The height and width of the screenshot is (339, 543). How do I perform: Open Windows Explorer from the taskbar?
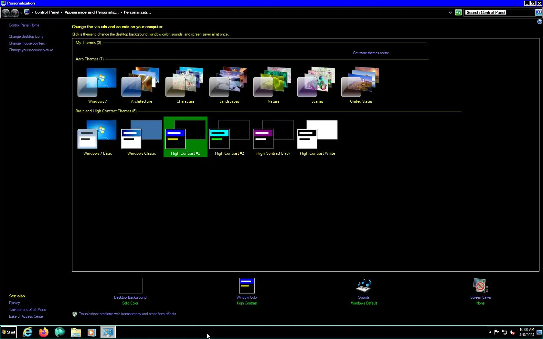click(x=76, y=332)
